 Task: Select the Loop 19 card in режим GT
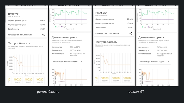116,79
